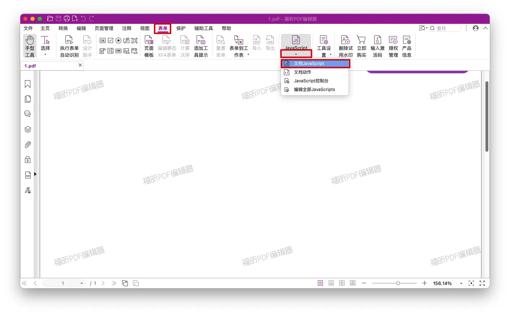Open the attachments paperclip panel
Viewport: 510px width, 315px height.
[x=27, y=145]
